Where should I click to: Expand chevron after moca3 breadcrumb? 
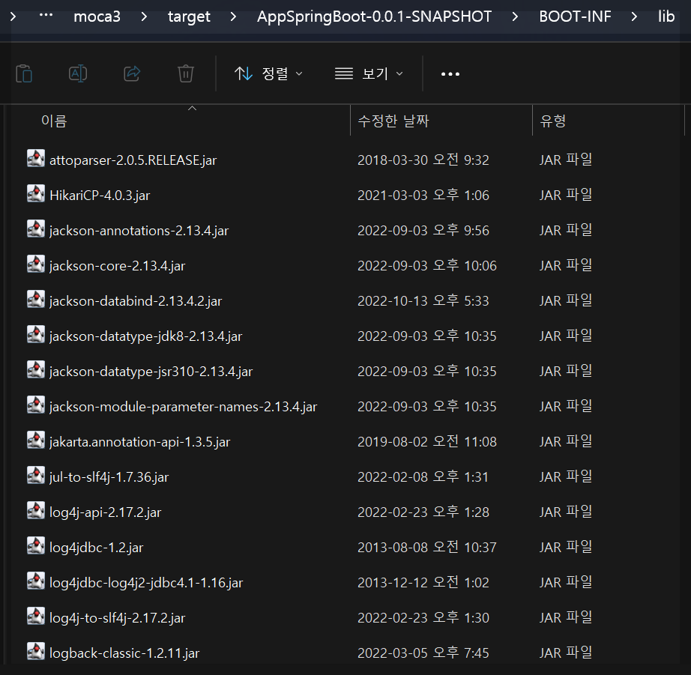tap(144, 16)
